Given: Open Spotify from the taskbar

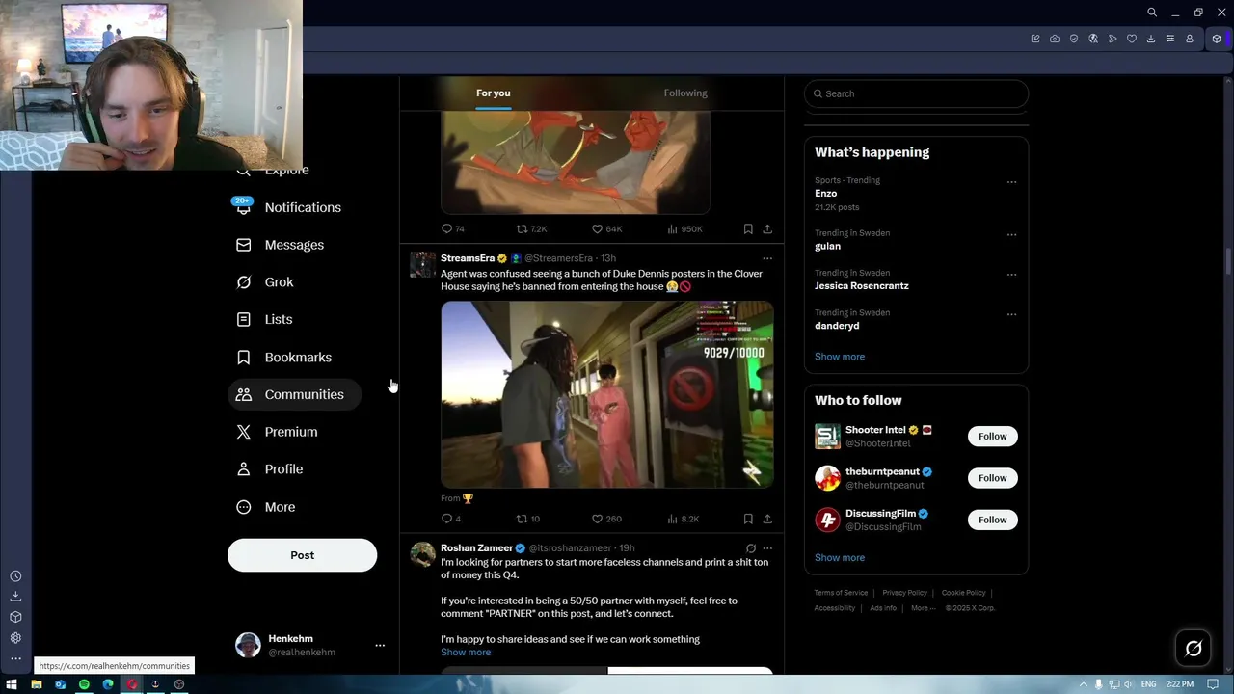Looking at the screenshot, I should pyautogui.click(x=84, y=684).
